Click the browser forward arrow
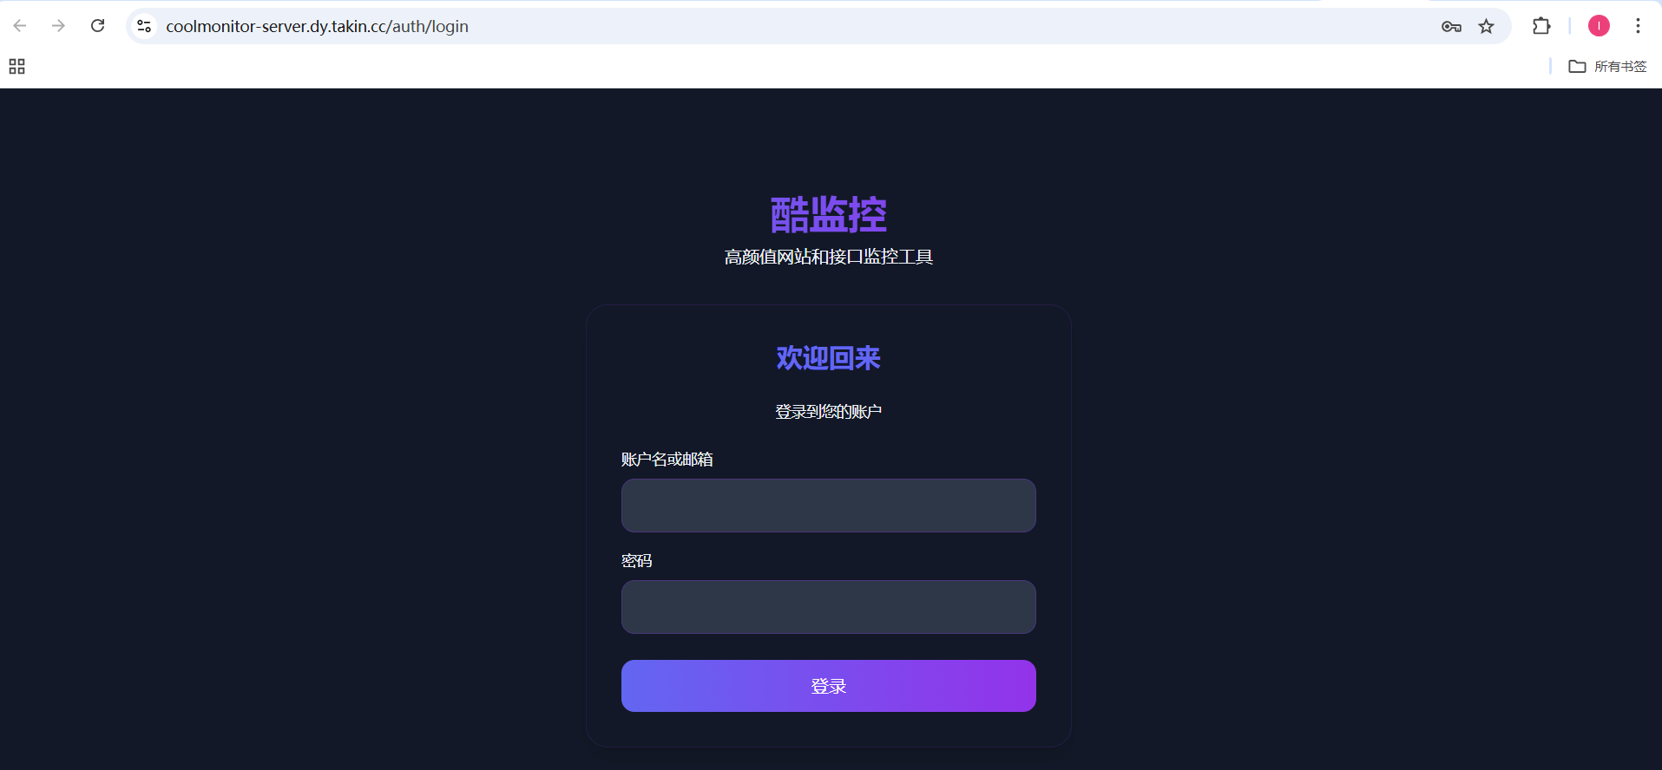1662x770 pixels. [x=58, y=26]
